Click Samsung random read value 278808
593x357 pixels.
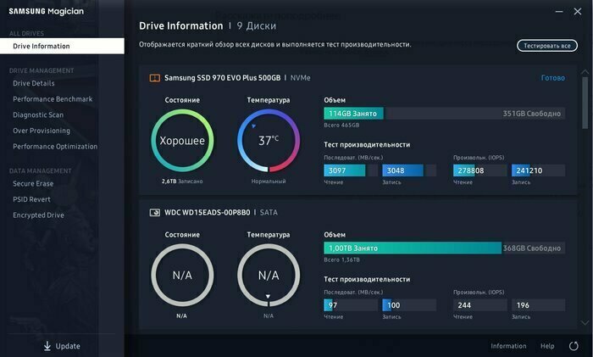(471, 170)
